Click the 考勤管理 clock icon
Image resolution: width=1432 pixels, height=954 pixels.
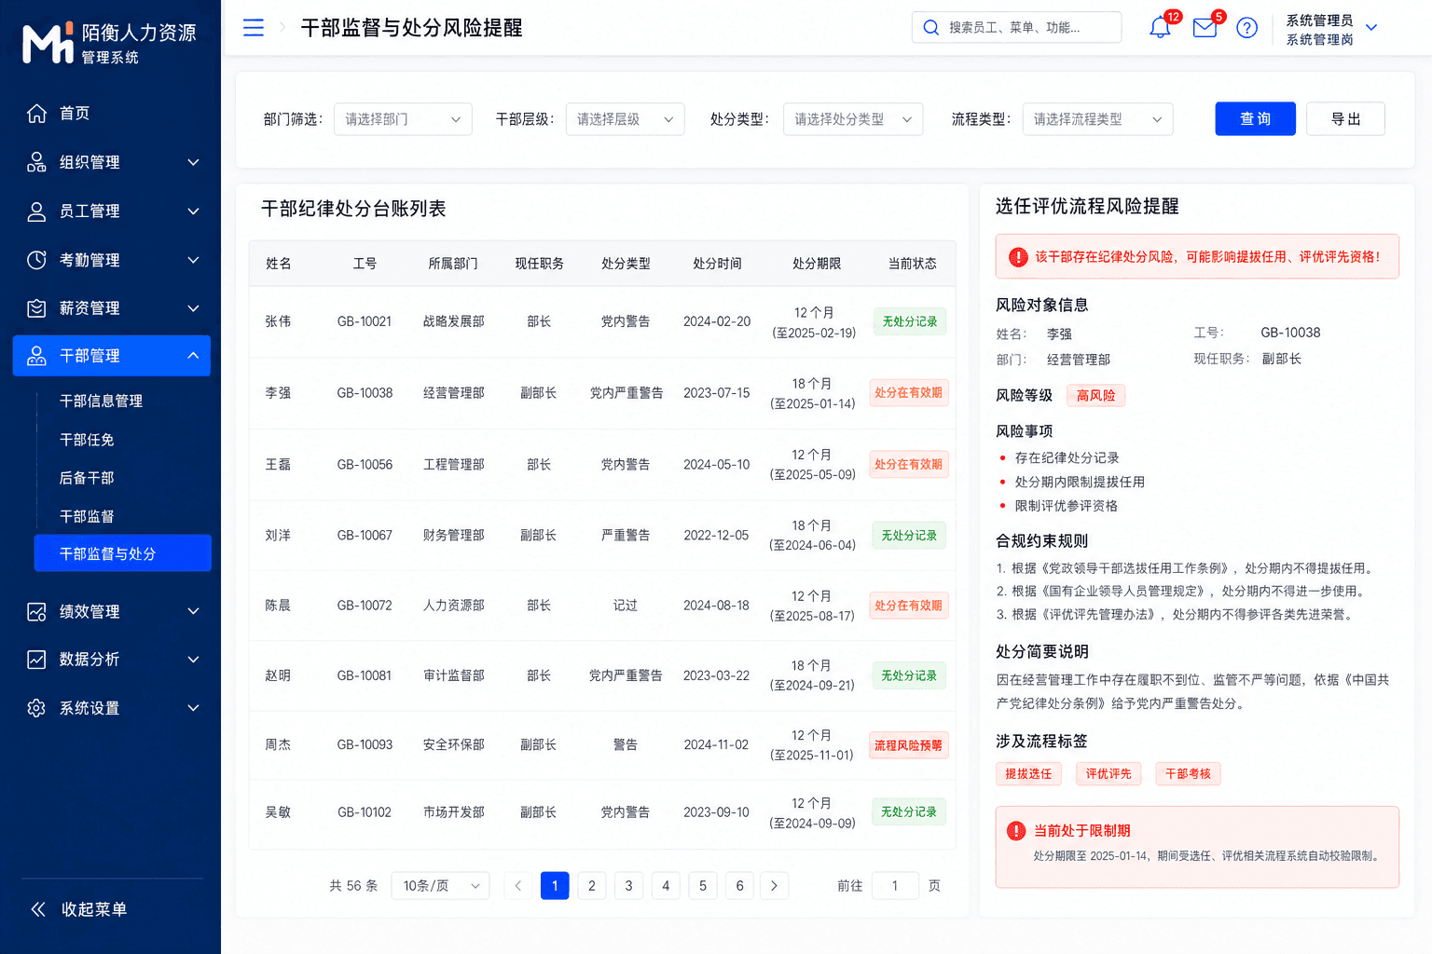[x=36, y=260]
